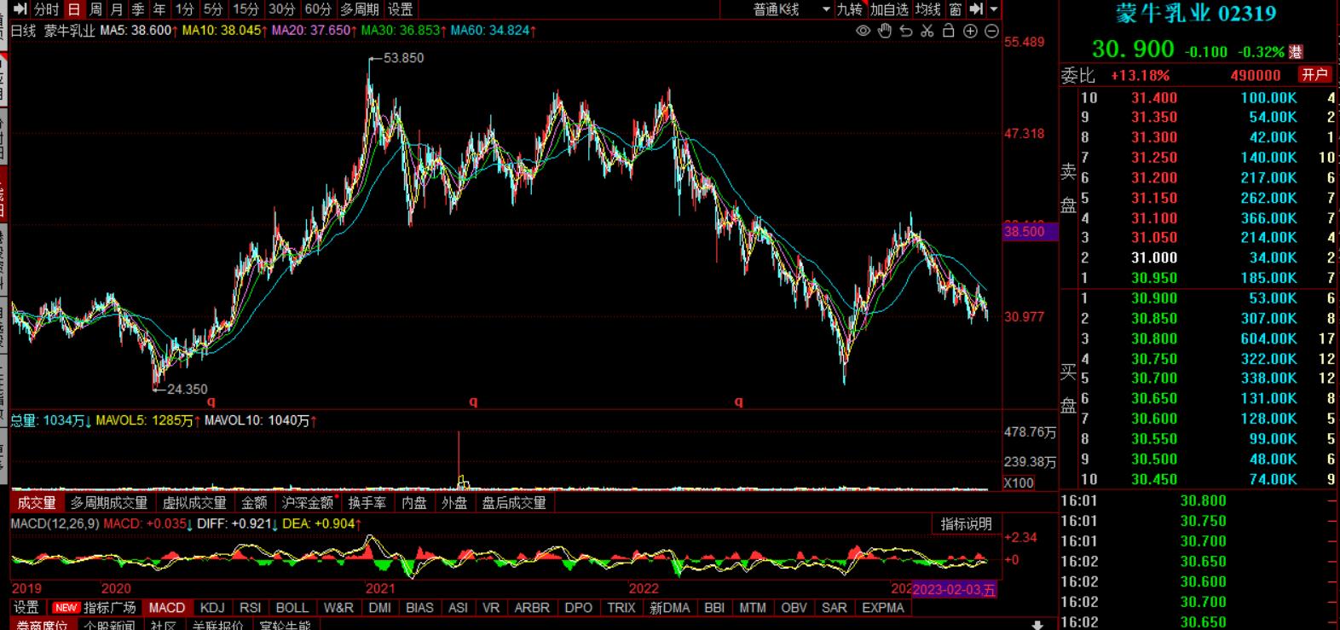Select the 虚拟成交量 tab
This screenshot has width=1340, height=630.
tap(194, 503)
